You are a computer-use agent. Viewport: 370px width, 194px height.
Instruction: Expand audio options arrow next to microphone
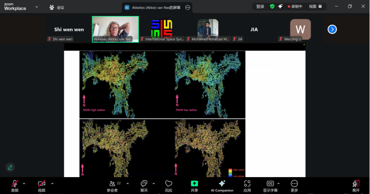(24, 183)
